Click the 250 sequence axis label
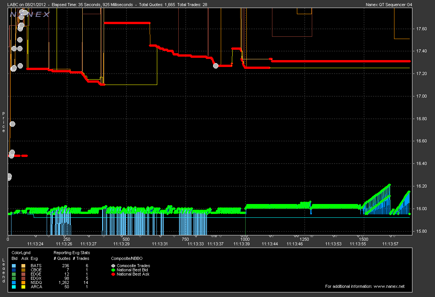Screen dimensions: 435x297 [67, 239]
